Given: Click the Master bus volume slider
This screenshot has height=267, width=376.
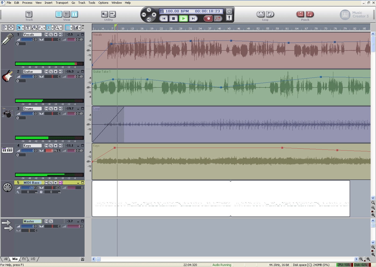Looking at the screenshot, I should coord(29,226).
